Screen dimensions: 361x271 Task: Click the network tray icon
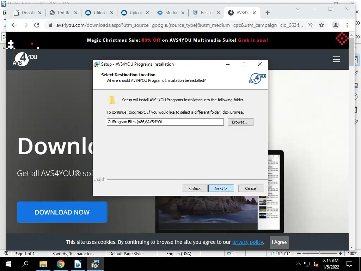pos(307,264)
